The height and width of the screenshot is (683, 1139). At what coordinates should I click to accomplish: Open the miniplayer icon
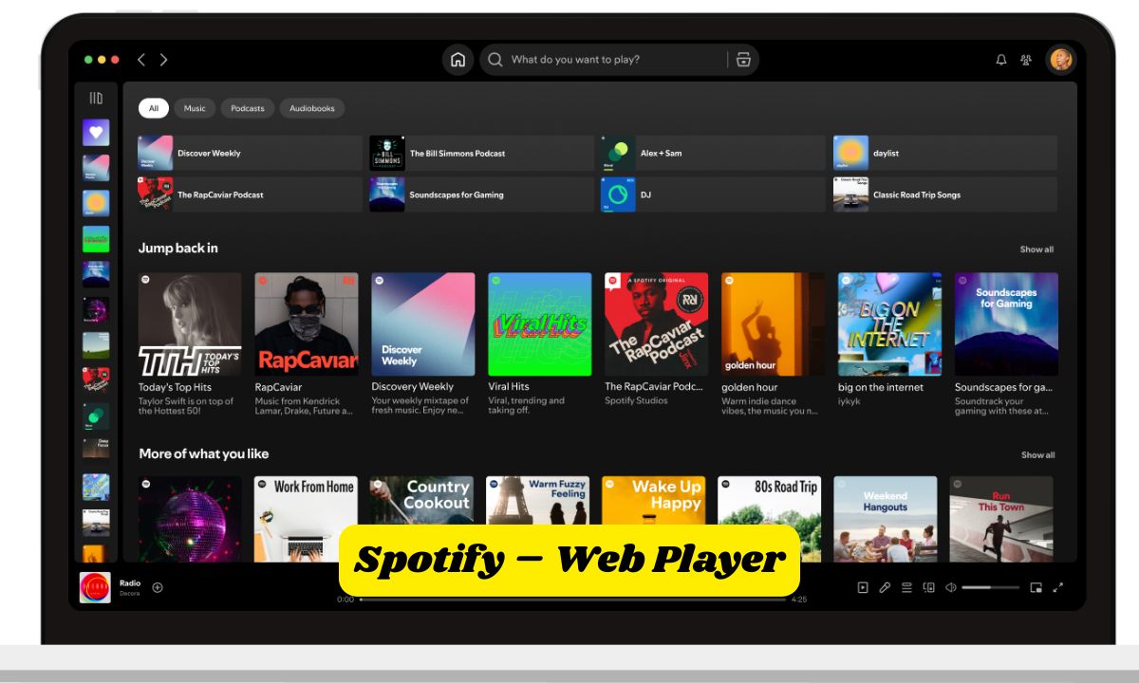[x=1036, y=587]
